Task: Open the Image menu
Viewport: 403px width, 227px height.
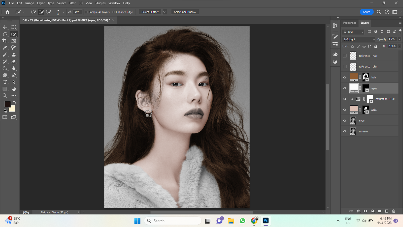Action: (30, 3)
